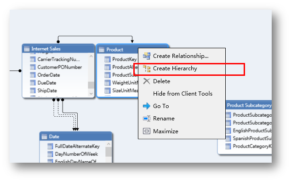Click the Rename icon in menu

(x=147, y=119)
